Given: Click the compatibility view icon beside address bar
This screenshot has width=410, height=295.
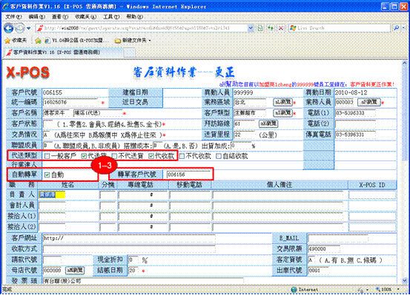Looking at the screenshot, I should click(260, 28).
